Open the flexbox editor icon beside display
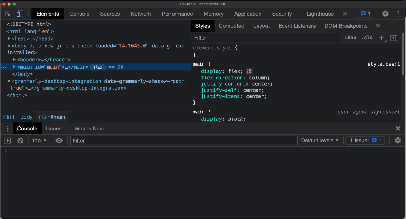This screenshot has height=219, width=406. (249, 71)
